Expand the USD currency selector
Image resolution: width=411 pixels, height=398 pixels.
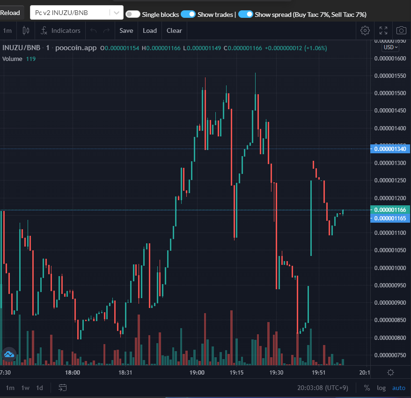pyautogui.click(x=390, y=47)
